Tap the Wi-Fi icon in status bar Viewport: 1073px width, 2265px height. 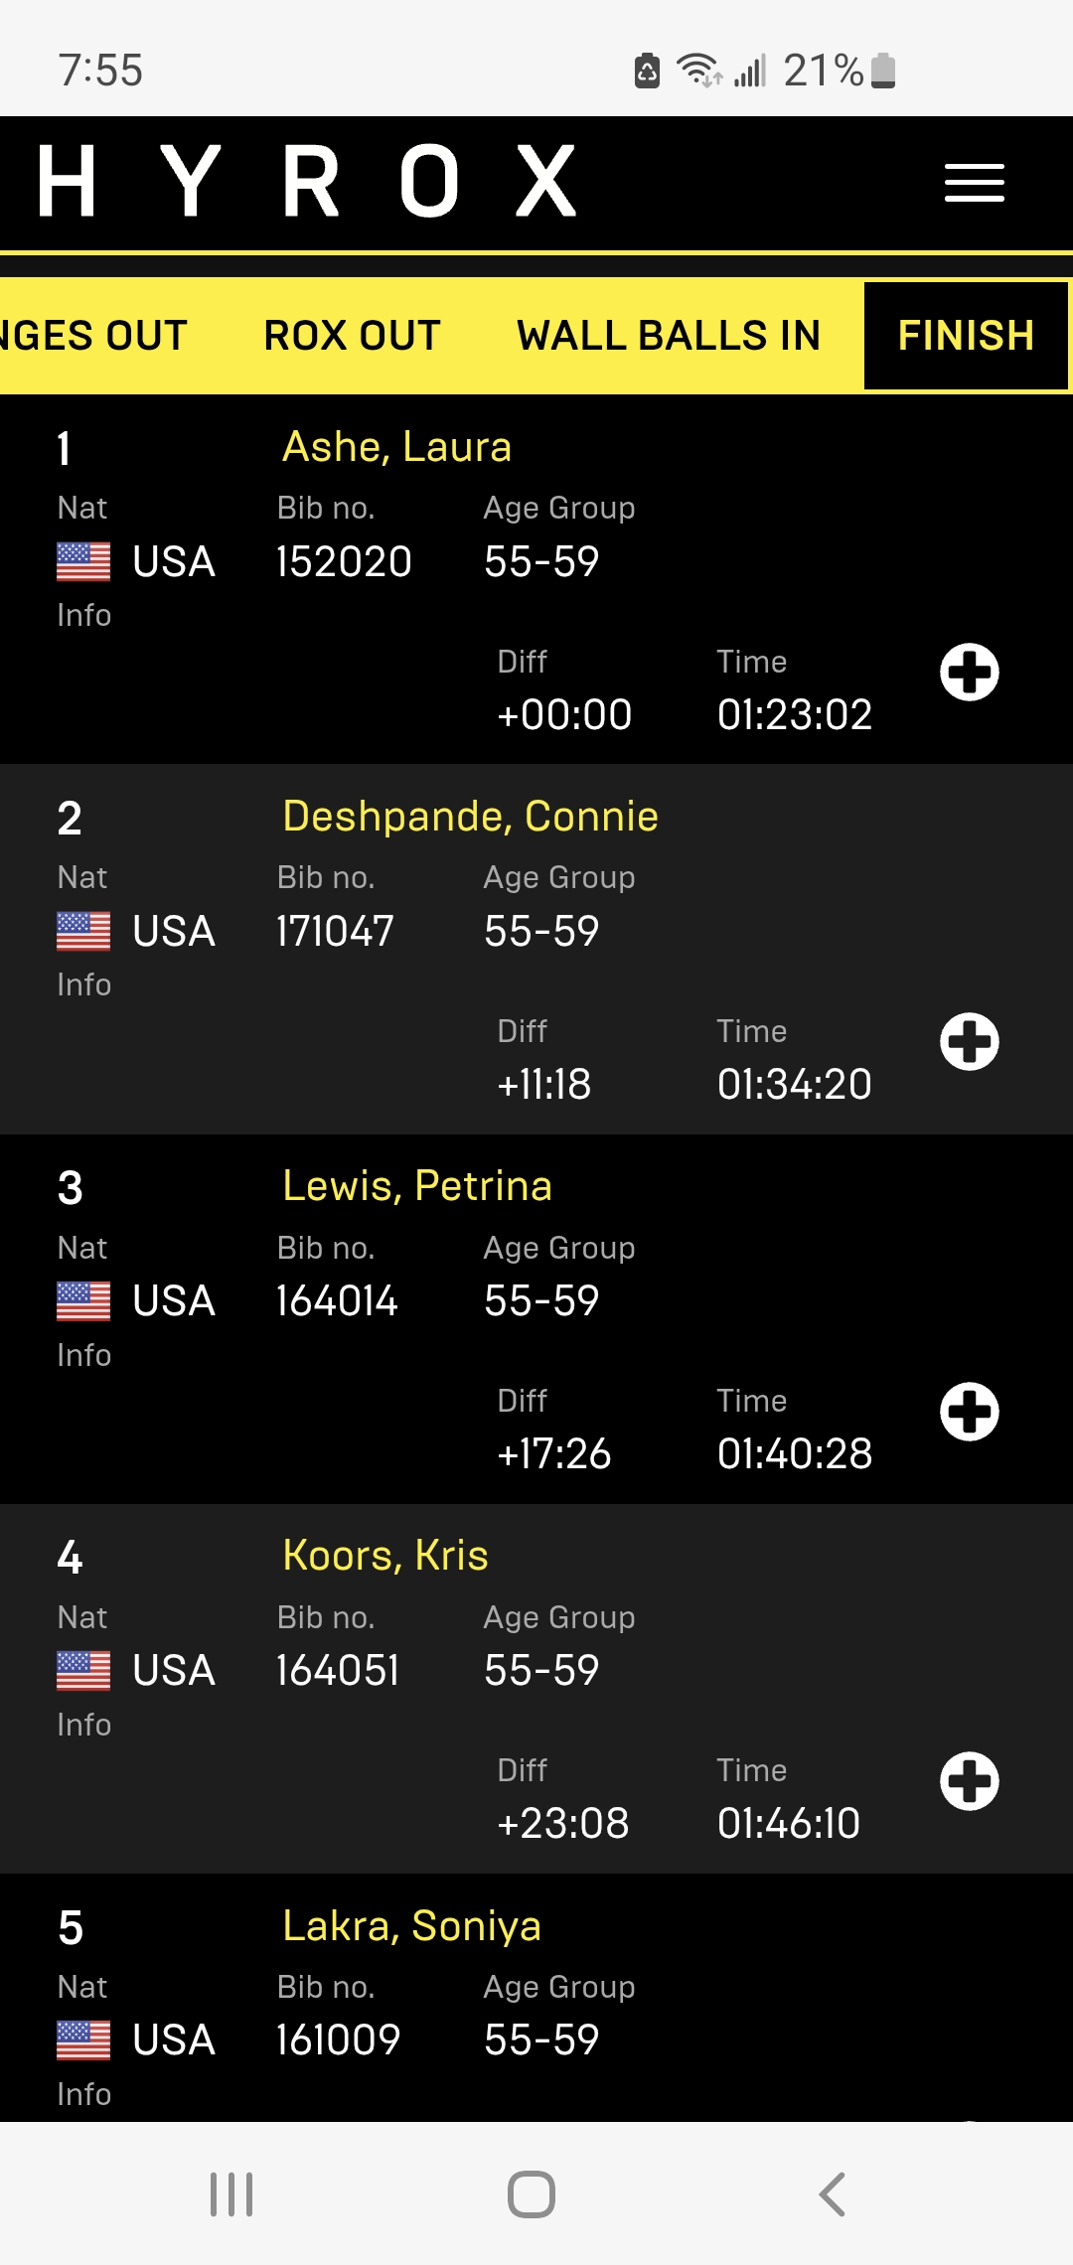coord(698,71)
